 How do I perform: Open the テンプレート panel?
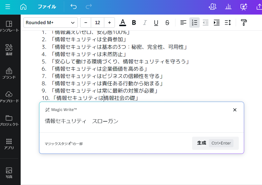[9, 26]
